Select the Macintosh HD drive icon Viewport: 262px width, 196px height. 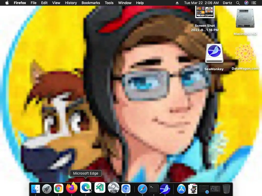click(245, 18)
